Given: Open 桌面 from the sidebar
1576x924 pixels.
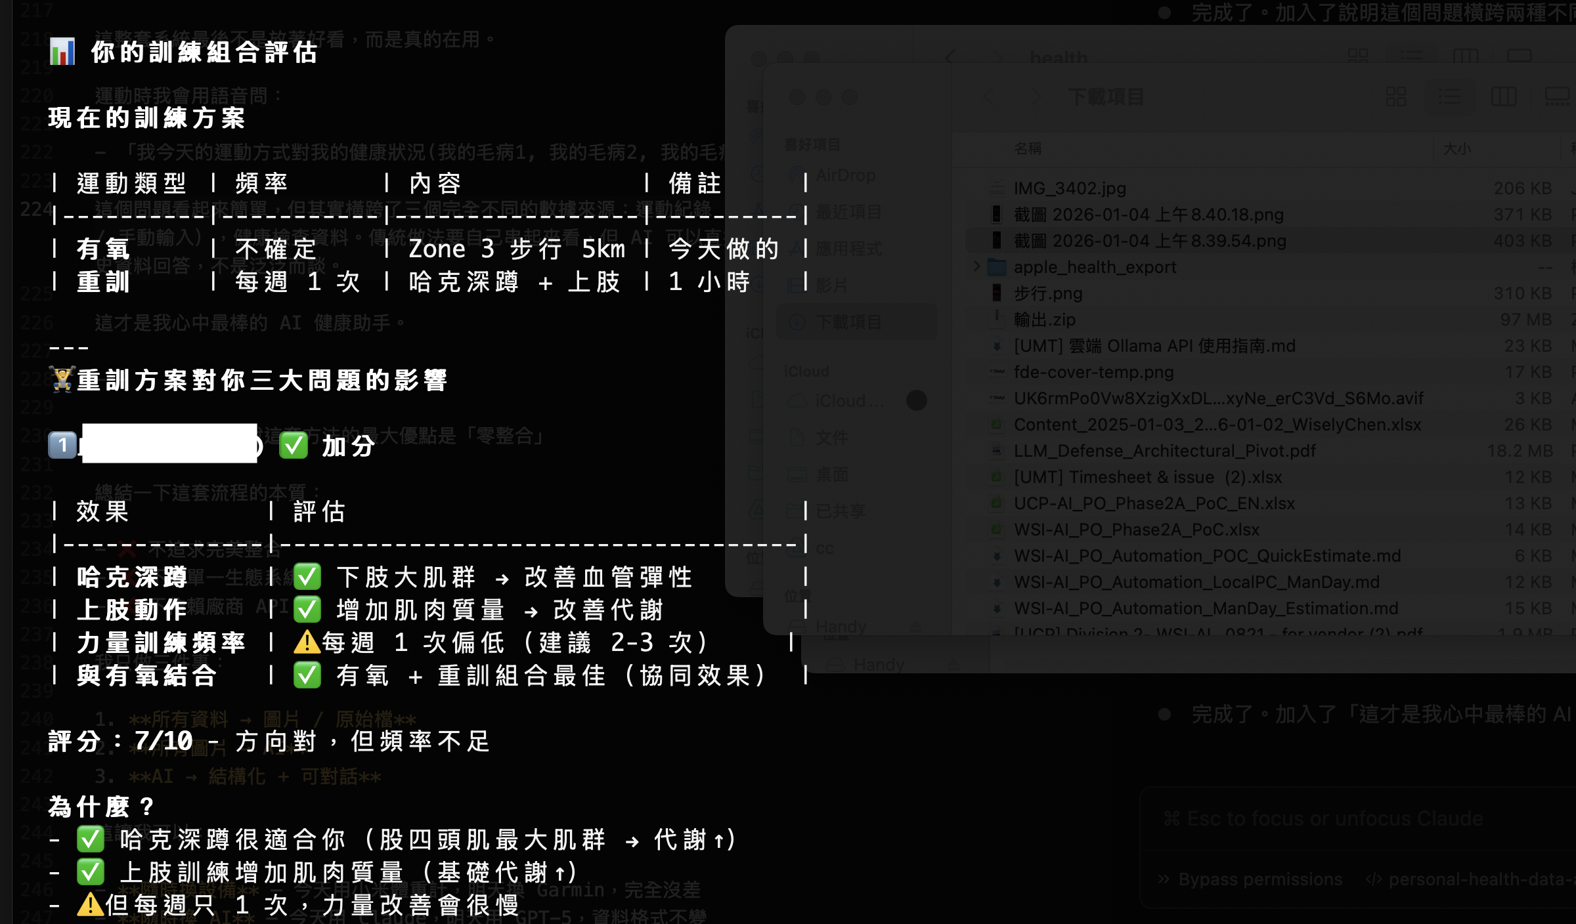Looking at the screenshot, I should pos(832,474).
